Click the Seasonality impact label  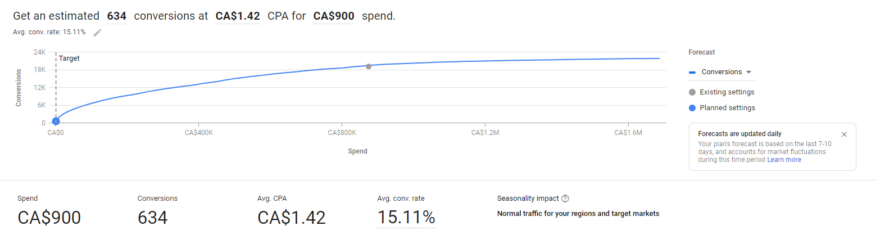[x=528, y=199]
